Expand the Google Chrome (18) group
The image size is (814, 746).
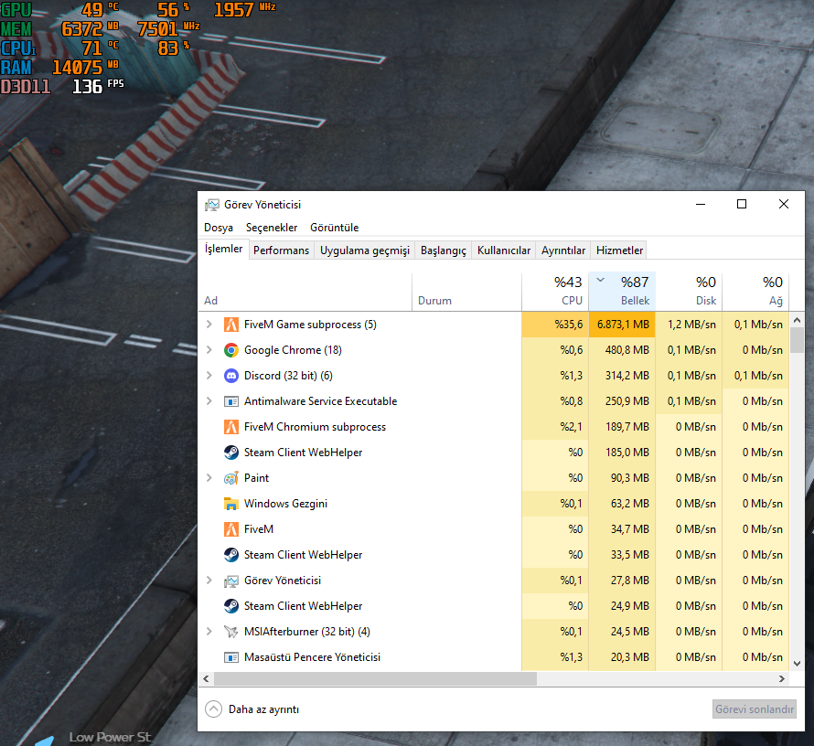tap(209, 349)
